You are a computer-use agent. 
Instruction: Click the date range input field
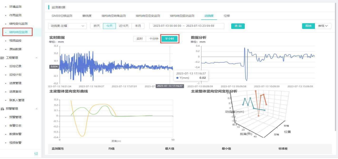pyautogui.click(x=187, y=26)
